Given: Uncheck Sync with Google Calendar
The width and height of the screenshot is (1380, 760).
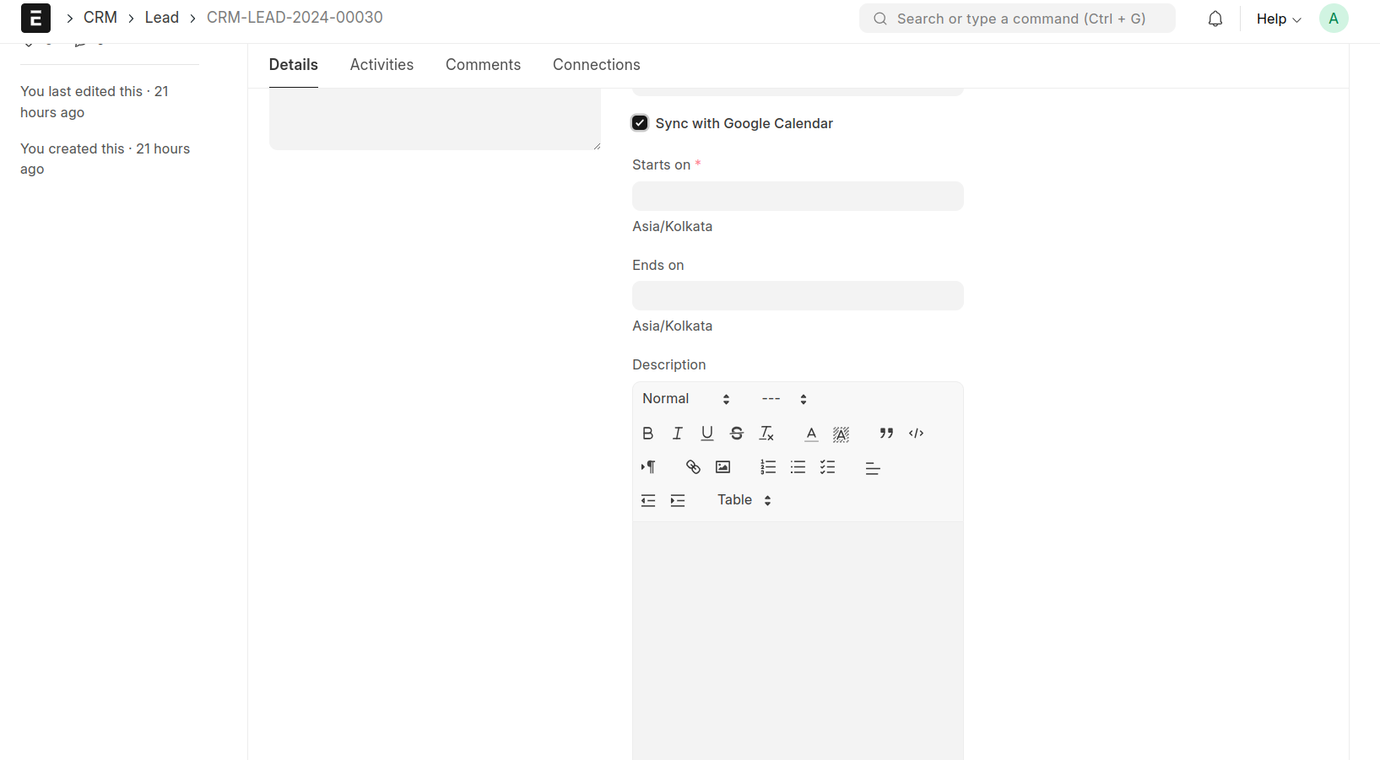Looking at the screenshot, I should pos(640,123).
